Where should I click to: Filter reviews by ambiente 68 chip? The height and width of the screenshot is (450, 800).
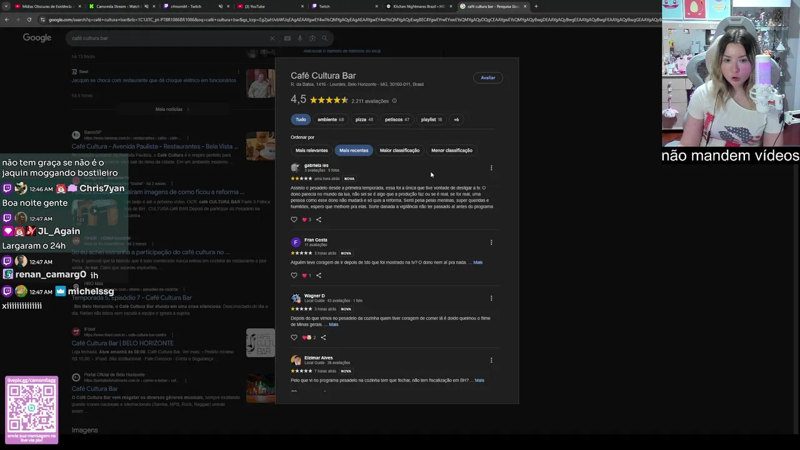point(331,119)
